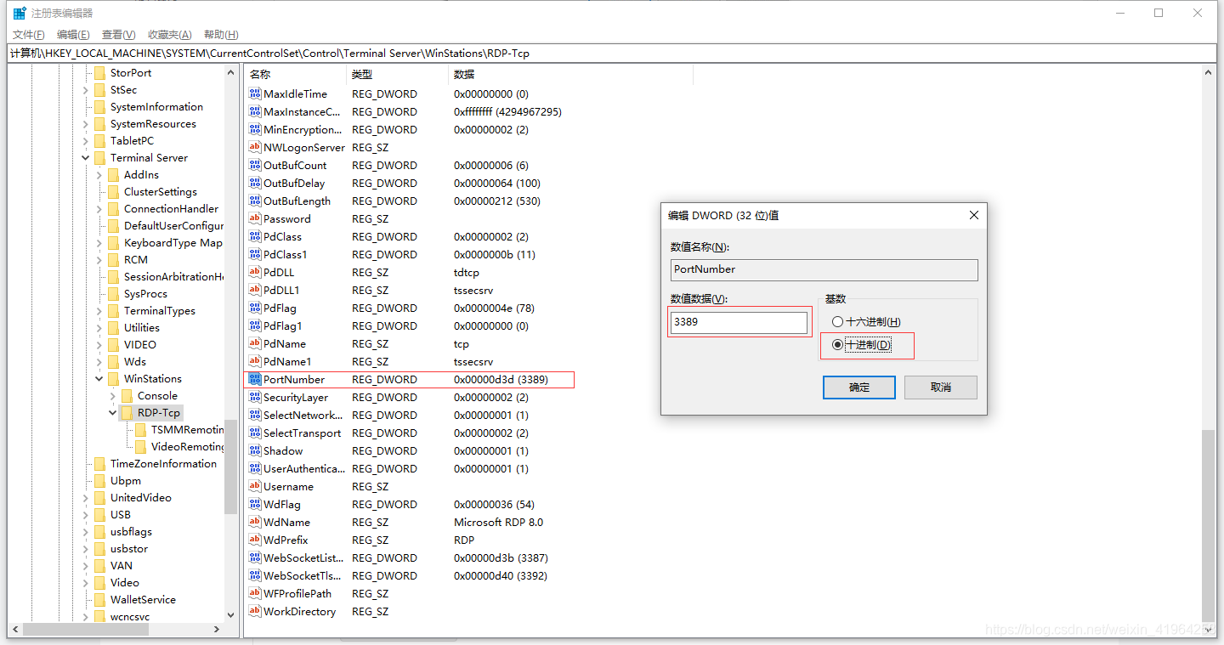Click the tree pane scroll-up arrow
Viewport: 1224px width, 645px height.
tap(230, 72)
